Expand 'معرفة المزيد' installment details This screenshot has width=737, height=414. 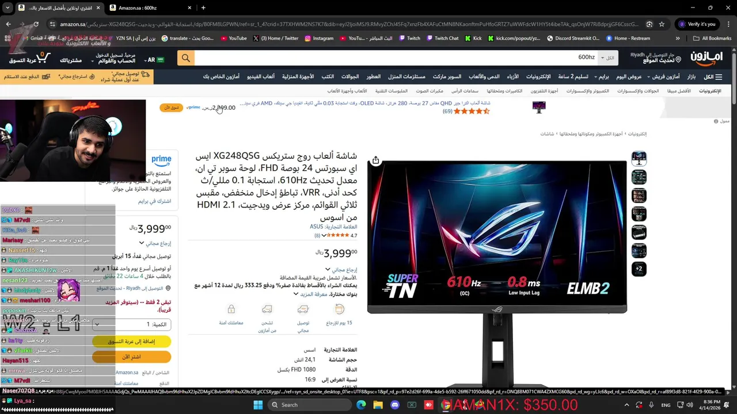pos(310,294)
